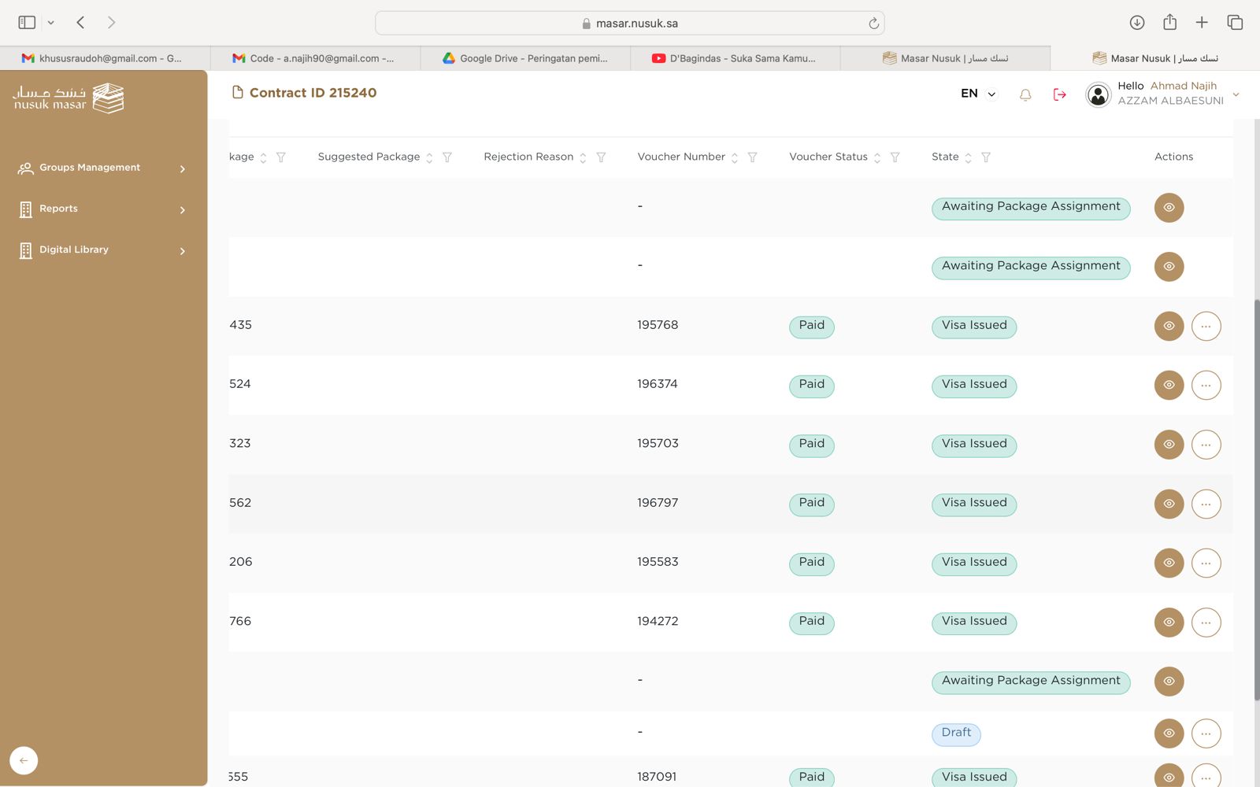Click the Suggested Package column header
1260x787 pixels.
[369, 157]
